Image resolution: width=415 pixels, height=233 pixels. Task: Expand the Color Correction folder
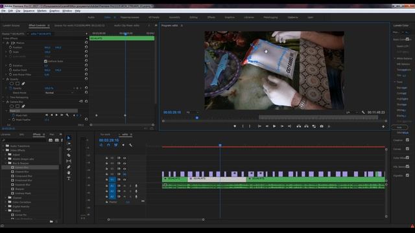pos(6,202)
